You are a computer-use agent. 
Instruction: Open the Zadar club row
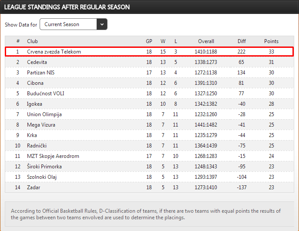[x=34, y=187]
